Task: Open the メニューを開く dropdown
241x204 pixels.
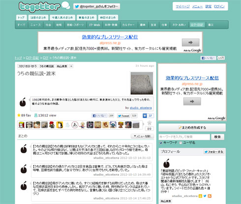Action: [x=142, y=136]
